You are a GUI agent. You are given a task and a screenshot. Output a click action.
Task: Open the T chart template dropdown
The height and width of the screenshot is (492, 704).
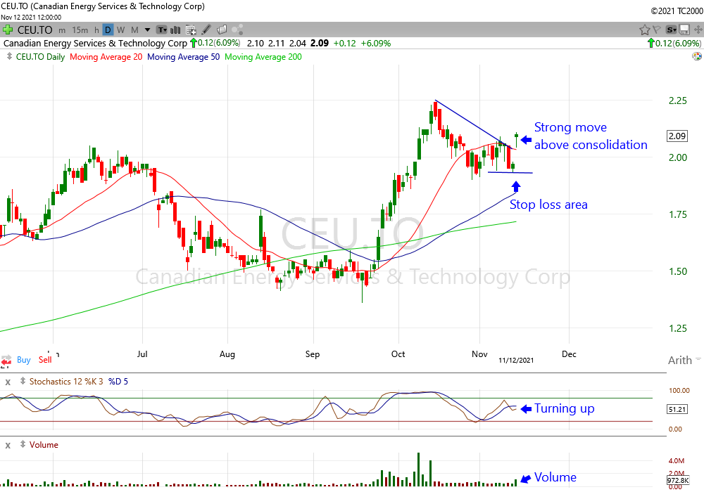(x=162, y=30)
